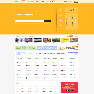Select the green highlighted item in top navigation
Viewport: 94px width, 94px height.
pyautogui.click(x=29, y=2)
